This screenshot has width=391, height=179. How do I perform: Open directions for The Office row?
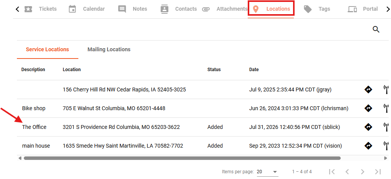point(368,127)
